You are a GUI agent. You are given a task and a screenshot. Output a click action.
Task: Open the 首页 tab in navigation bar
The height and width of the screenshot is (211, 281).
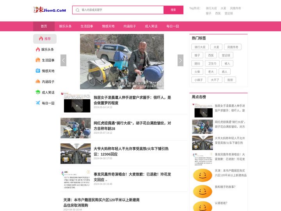click(44, 27)
